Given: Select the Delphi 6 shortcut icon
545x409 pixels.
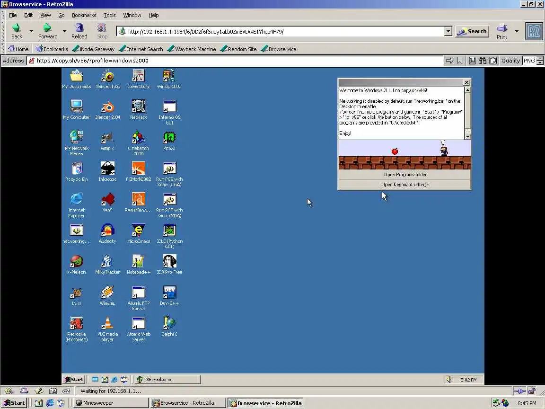Looking at the screenshot, I should pyautogui.click(x=169, y=326).
